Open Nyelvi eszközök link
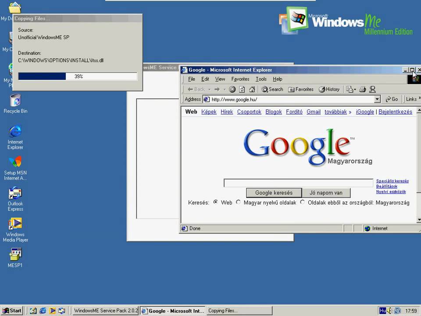The image size is (421, 316). coord(391,192)
